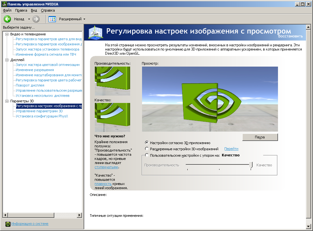
Task: Choose Пользовательские настройки с упором radio button
Action: tap(147, 155)
